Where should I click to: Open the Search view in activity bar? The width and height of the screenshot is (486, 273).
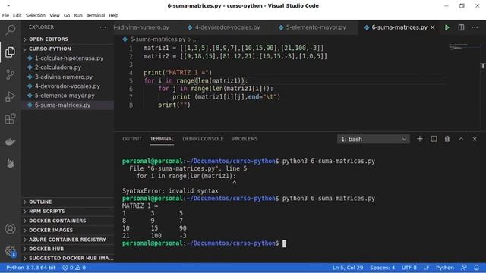[10, 30]
